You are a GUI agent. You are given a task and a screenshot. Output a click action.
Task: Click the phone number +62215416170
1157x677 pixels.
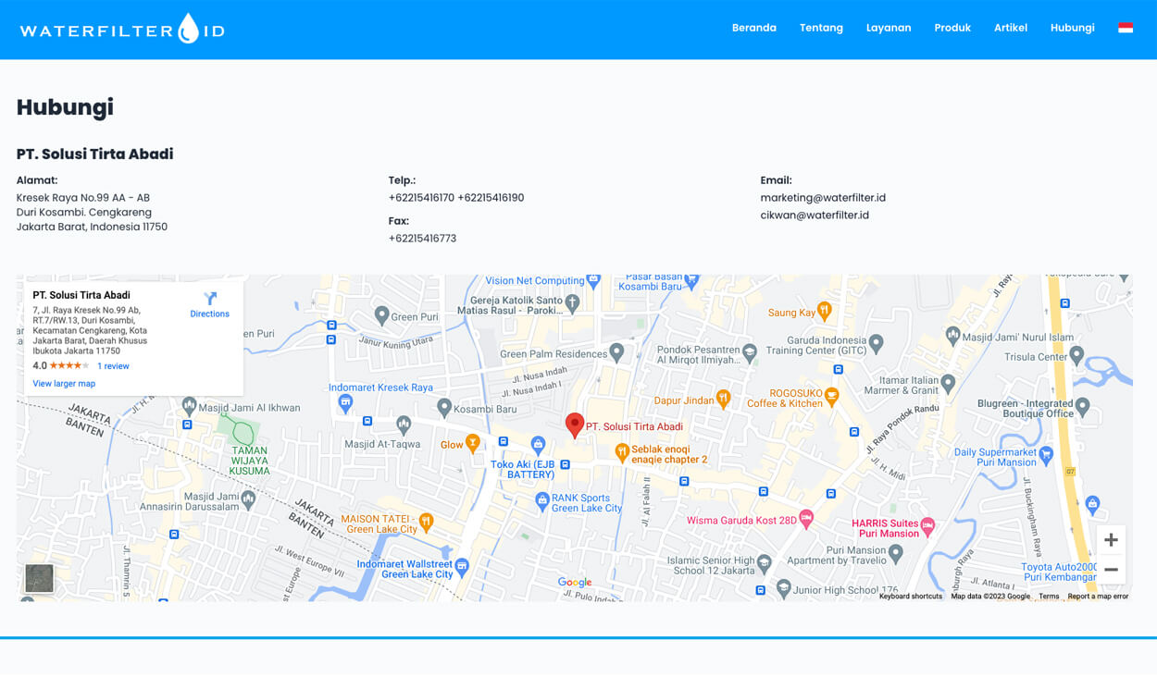[x=421, y=198]
